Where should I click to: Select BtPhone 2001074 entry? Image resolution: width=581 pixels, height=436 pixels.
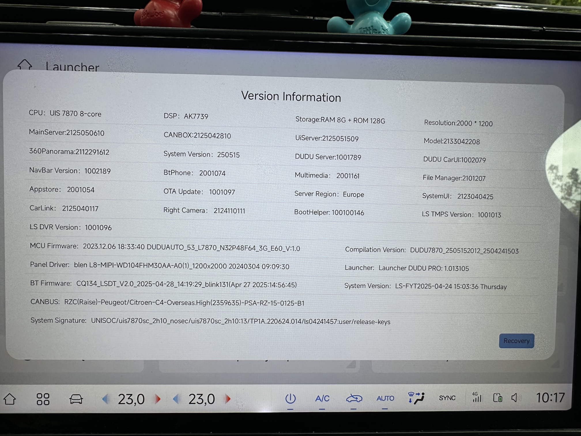tap(195, 173)
